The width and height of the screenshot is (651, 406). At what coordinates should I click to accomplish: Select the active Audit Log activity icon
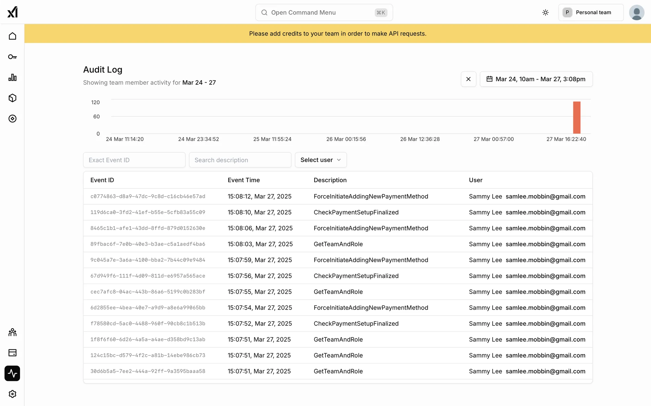pyautogui.click(x=12, y=374)
